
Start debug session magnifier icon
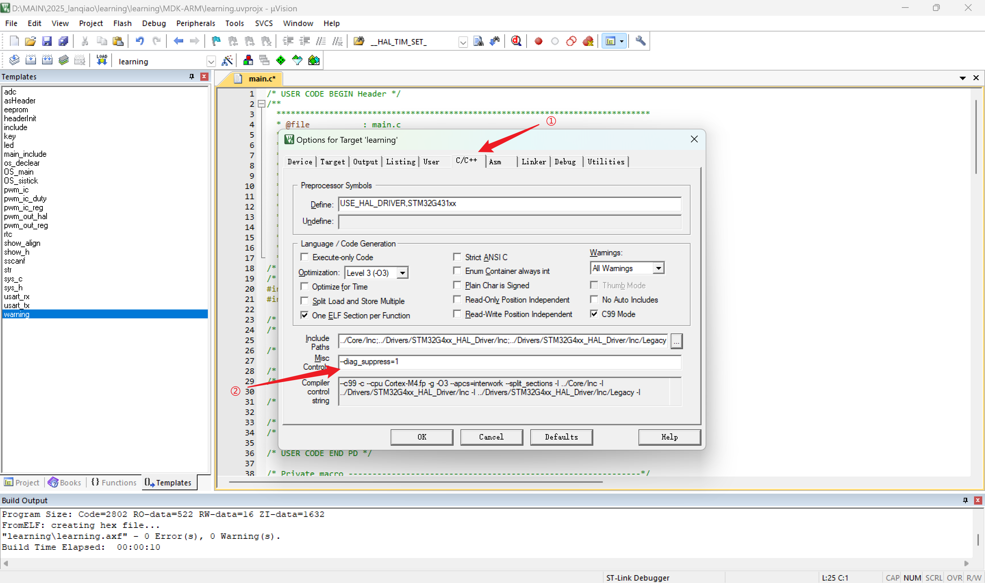(516, 41)
